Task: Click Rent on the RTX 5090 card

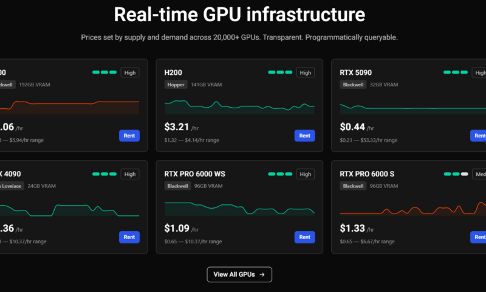Action: pos(478,136)
